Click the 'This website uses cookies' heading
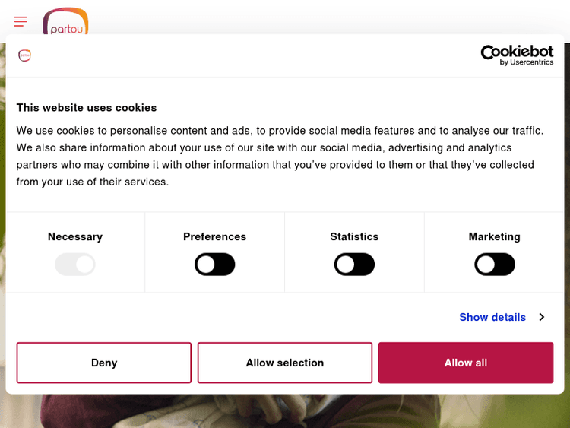 [87, 108]
